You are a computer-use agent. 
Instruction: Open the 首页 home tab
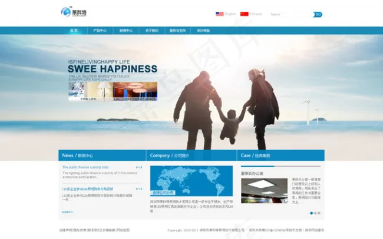tap(74, 31)
